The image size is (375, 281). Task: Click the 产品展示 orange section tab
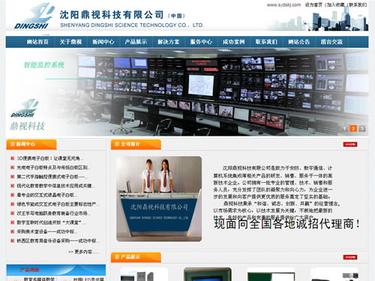pyautogui.click(x=136, y=257)
